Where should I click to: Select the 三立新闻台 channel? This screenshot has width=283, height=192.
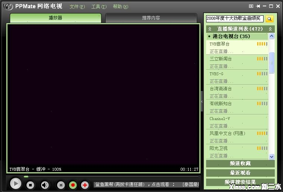pos(237,62)
